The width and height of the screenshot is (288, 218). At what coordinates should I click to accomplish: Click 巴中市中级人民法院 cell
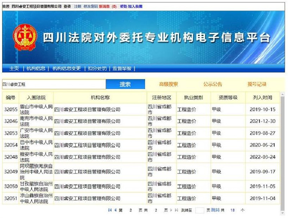pos(36,145)
